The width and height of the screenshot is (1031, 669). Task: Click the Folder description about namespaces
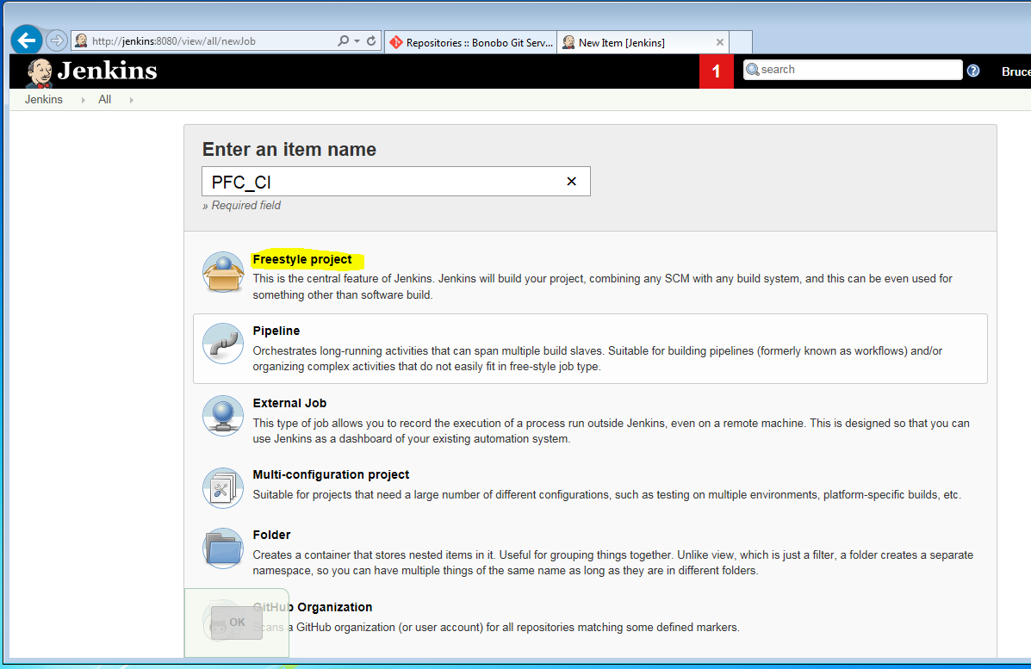(612, 562)
